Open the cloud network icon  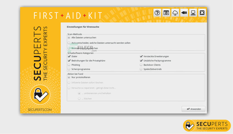[175, 13]
